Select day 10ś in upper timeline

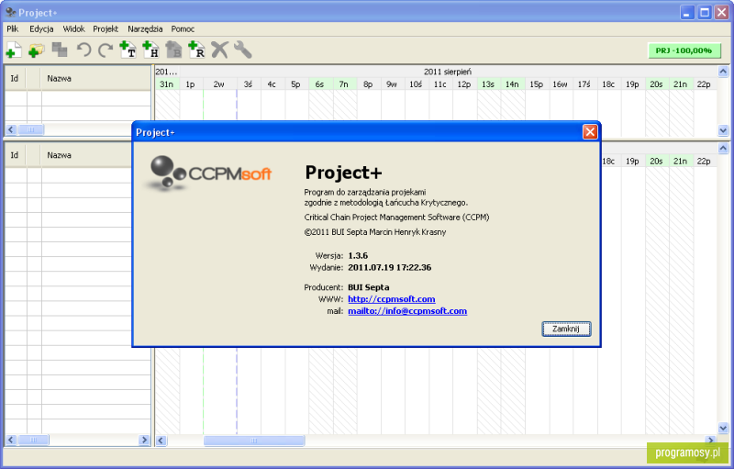416,84
